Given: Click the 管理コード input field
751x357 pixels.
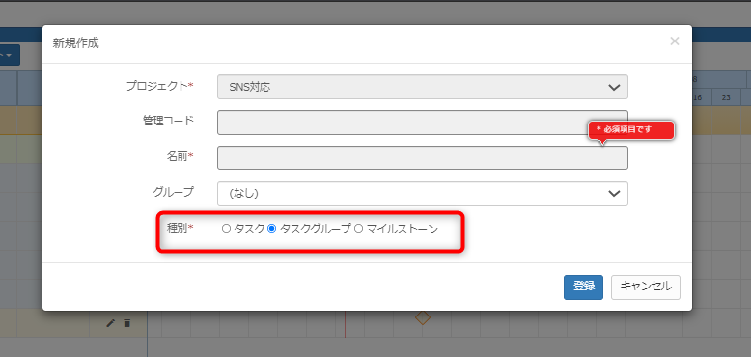Looking at the screenshot, I should [x=423, y=123].
